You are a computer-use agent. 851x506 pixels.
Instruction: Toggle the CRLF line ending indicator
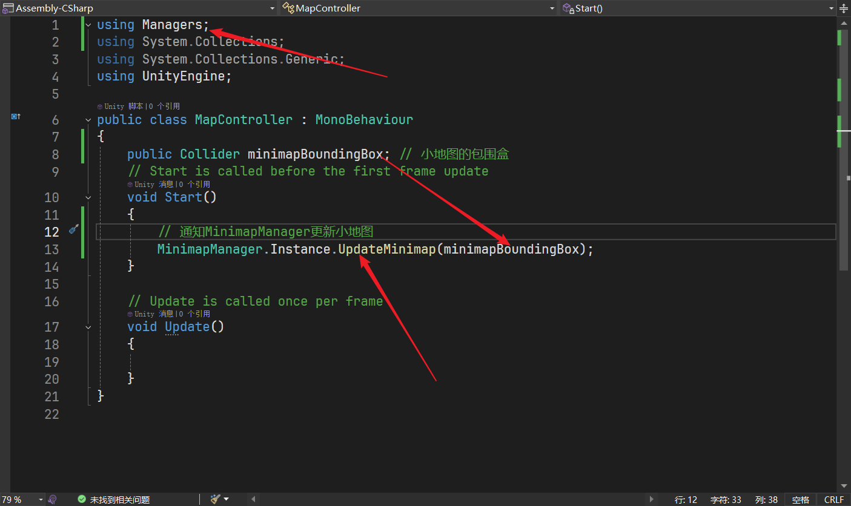[833, 499]
